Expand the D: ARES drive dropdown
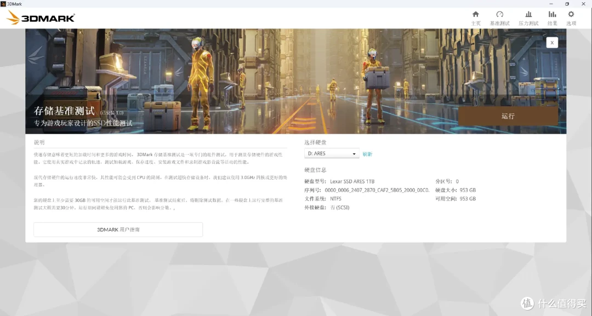The height and width of the screenshot is (316, 592). pos(332,153)
